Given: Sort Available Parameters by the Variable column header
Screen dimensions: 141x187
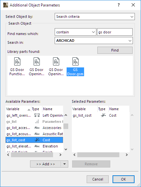Looking at the screenshot, I should [18, 109].
